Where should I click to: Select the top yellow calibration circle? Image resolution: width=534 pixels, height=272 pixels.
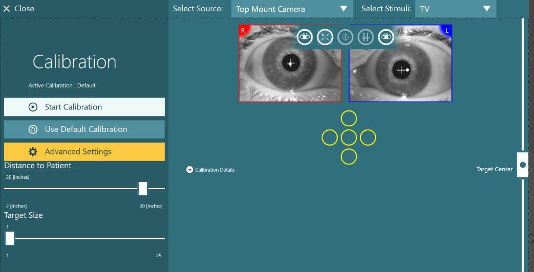[349, 119]
